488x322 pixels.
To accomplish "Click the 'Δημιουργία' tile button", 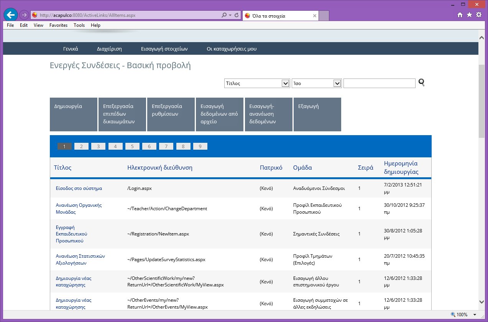I will [74, 114].
